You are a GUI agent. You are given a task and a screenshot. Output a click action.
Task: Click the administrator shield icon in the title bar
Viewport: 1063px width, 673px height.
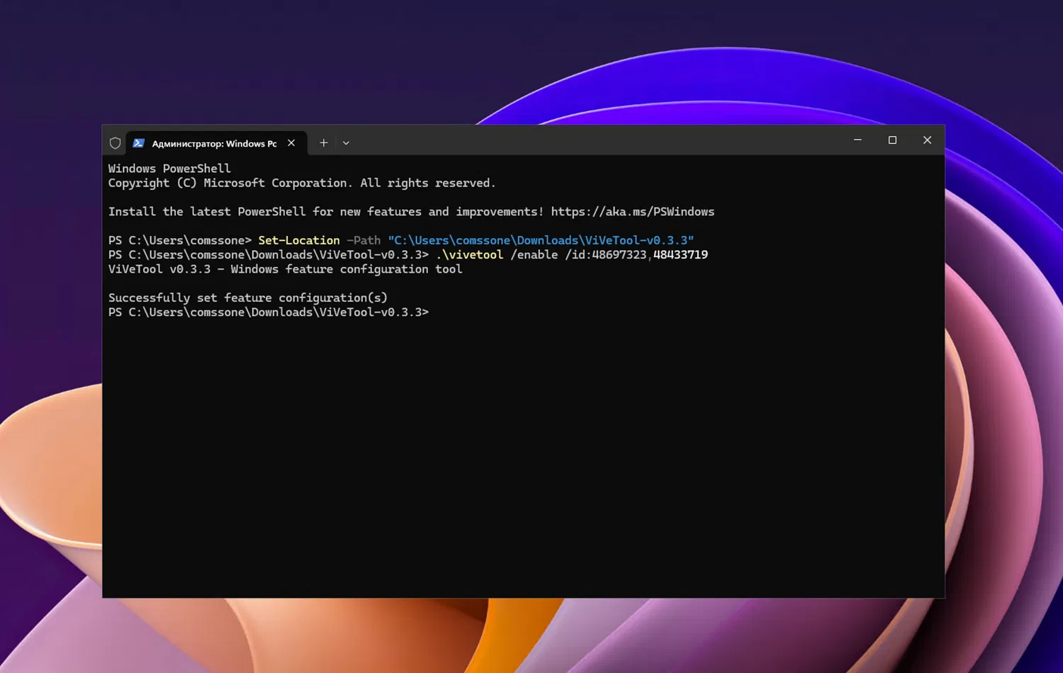click(x=115, y=143)
